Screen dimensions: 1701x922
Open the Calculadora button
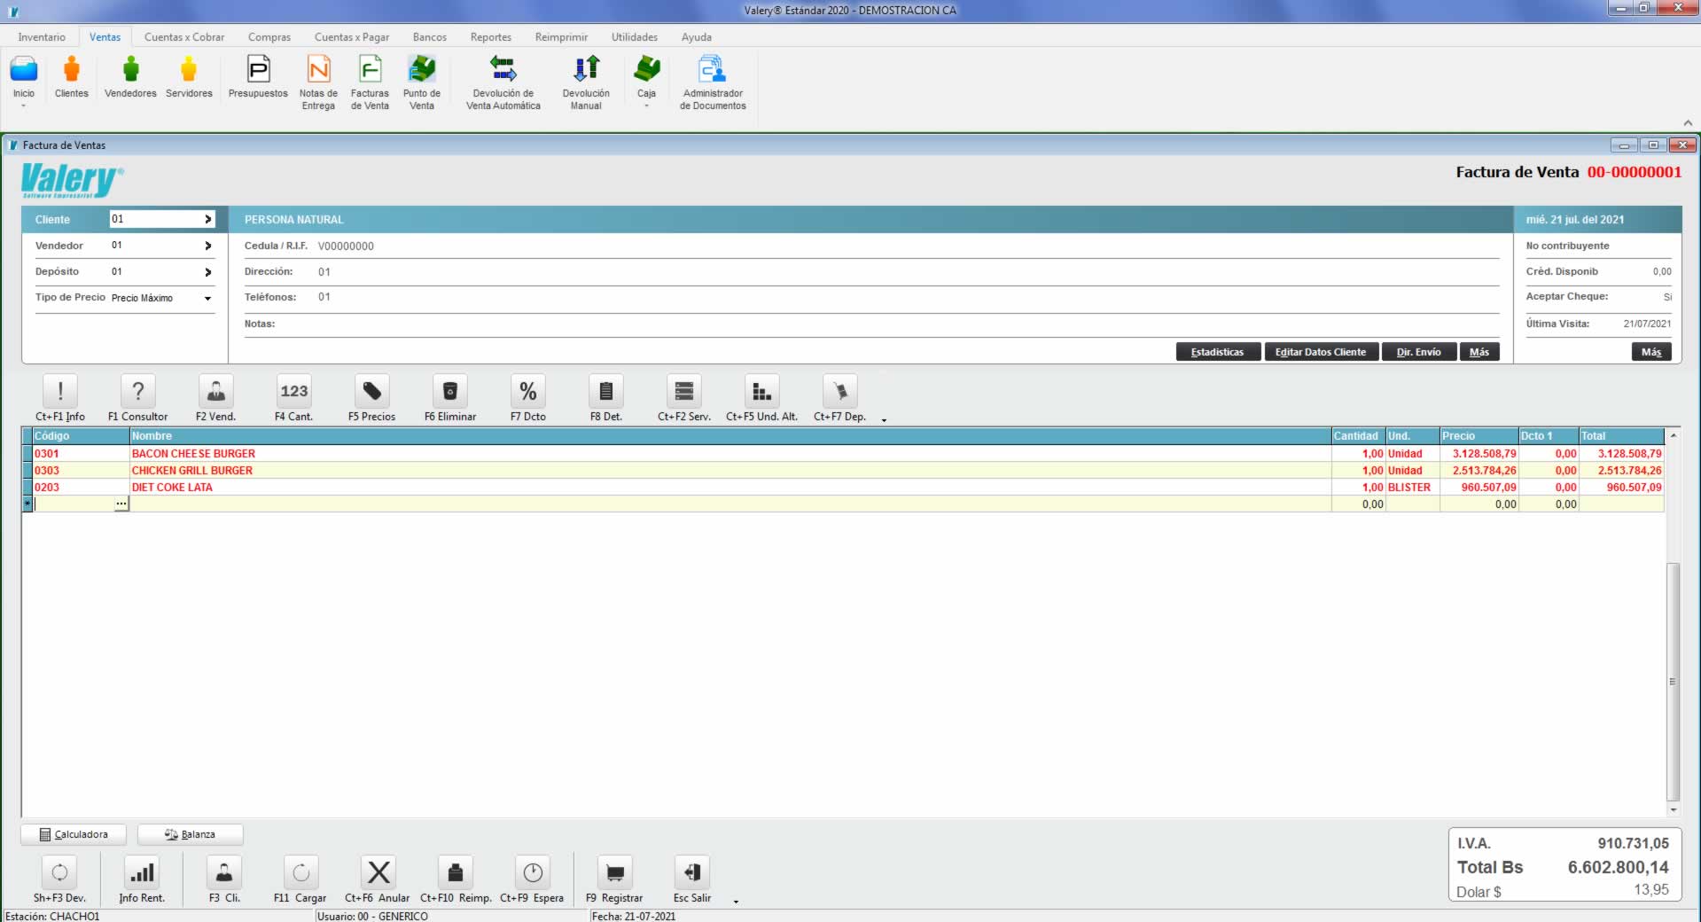pos(74,834)
